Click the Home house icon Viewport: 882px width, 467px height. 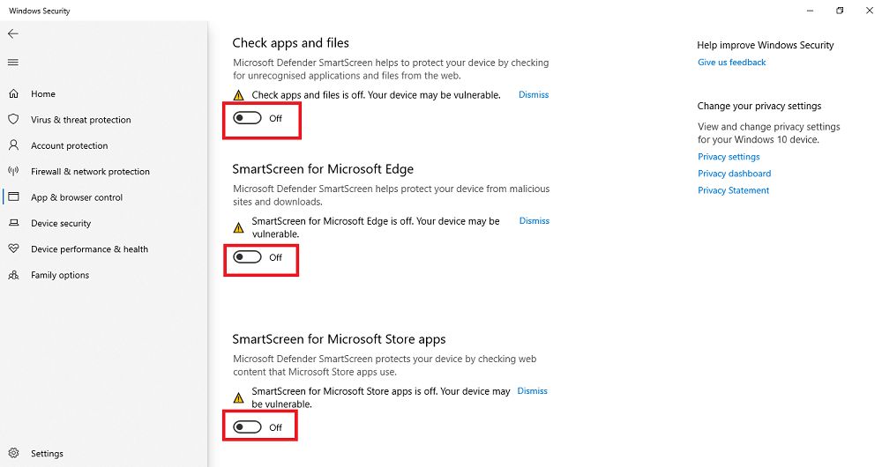(x=13, y=93)
